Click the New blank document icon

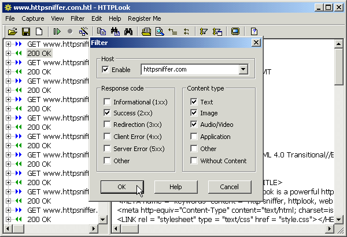click(39, 32)
